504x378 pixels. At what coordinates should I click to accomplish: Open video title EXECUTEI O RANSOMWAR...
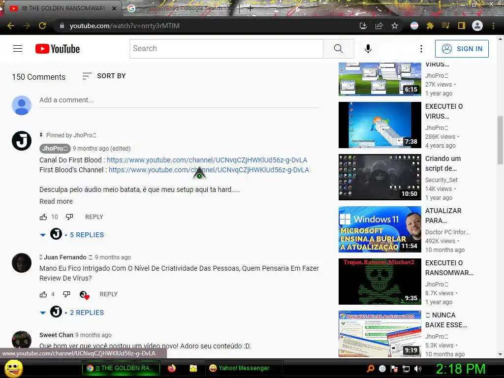[449, 268]
